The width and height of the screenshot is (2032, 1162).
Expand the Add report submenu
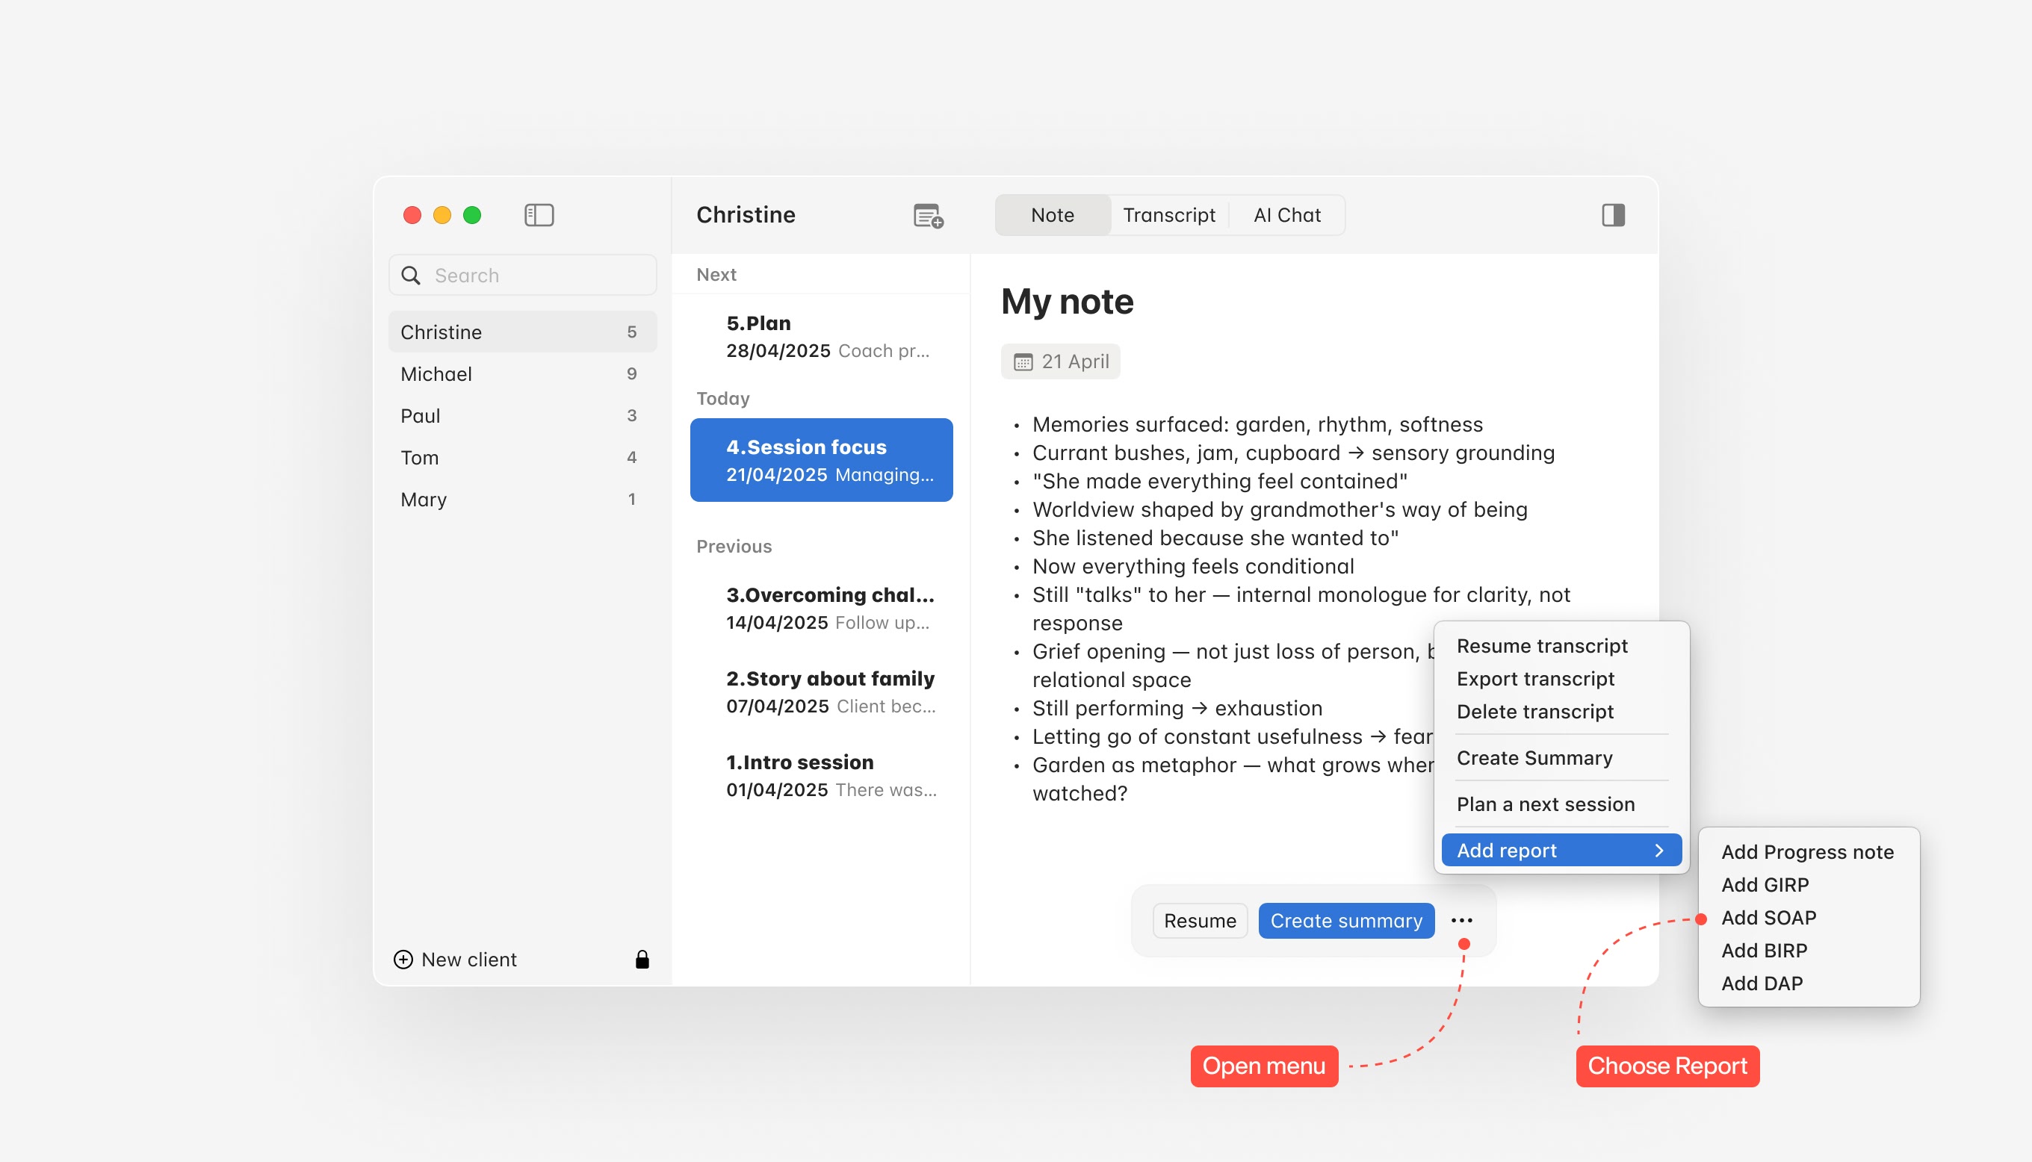click(x=1561, y=850)
